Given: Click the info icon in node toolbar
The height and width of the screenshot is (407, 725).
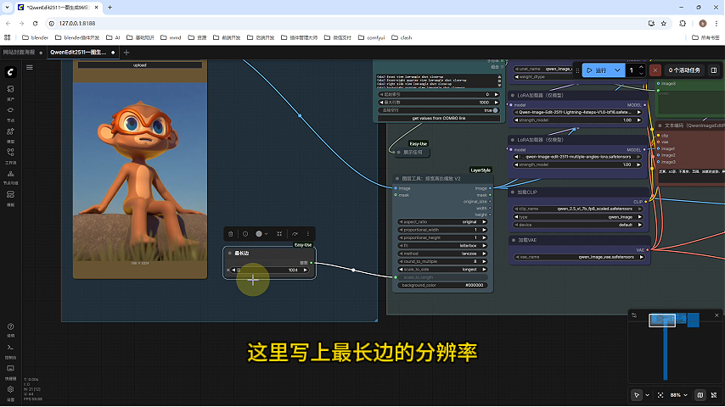Looking at the screenshot, I should tap(245, 234).
